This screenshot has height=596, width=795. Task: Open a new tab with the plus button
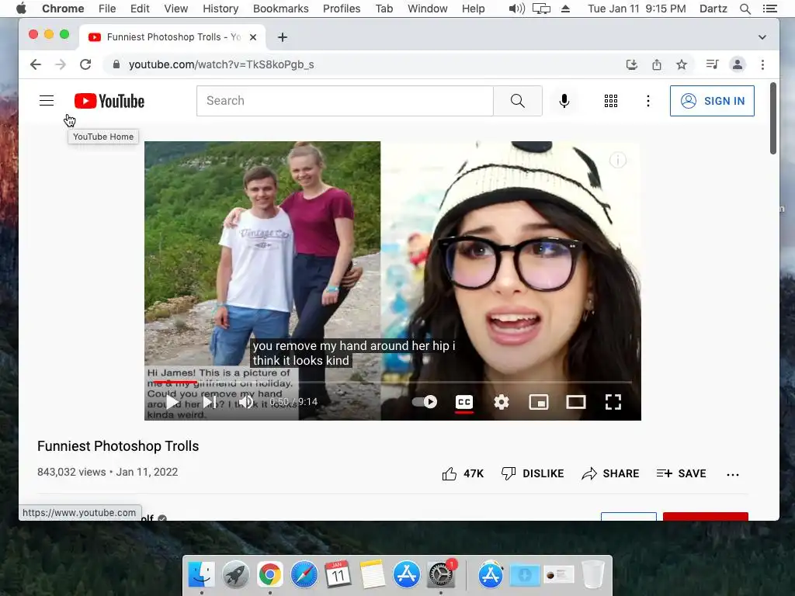click(x=283, y=37)
